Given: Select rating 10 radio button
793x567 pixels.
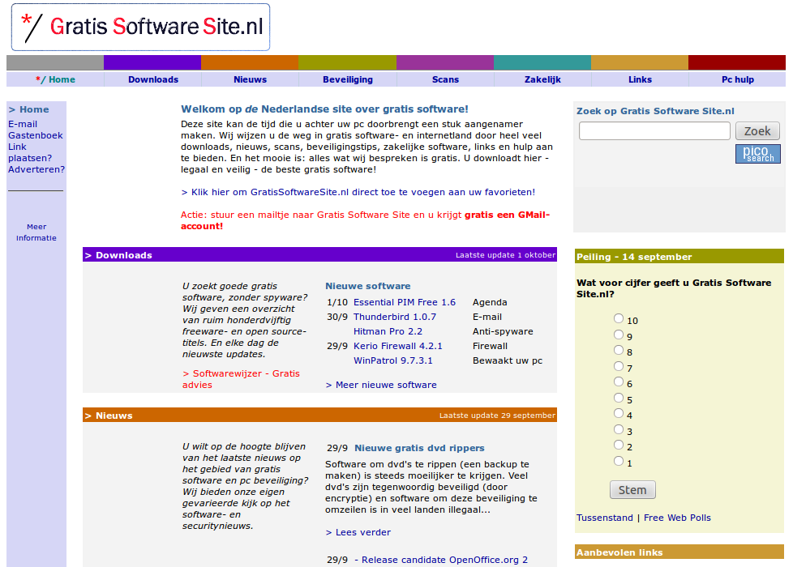Looking at the screenshot, I should tap(619, 319).
